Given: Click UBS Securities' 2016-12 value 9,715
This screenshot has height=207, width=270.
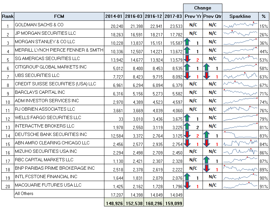Looking at the screenshot, I should [x=154, y=76].
